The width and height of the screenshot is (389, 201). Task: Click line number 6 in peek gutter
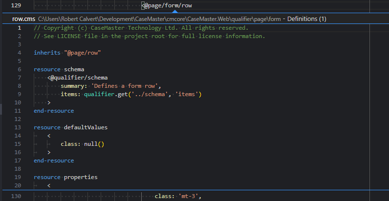[20, 69]
